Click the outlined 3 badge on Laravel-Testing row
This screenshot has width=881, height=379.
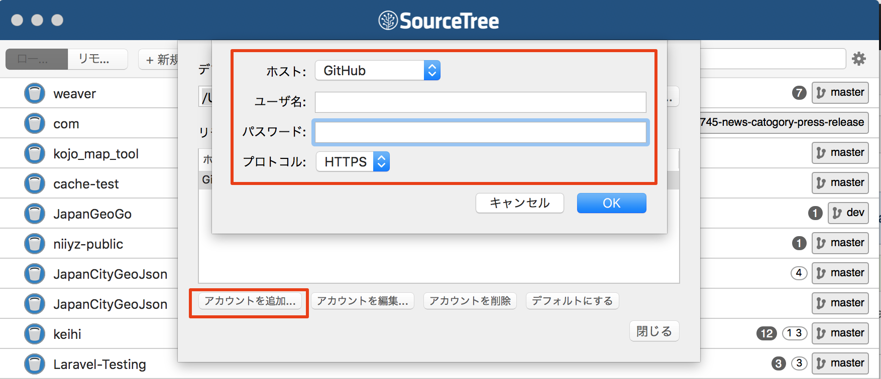[799, 363]
